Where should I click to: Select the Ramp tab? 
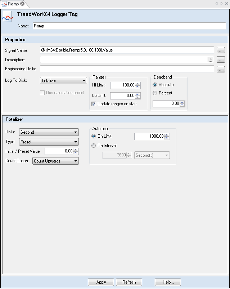pos(13,4)
